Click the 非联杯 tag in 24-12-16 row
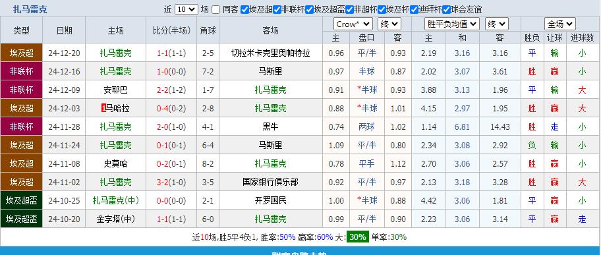601x255 pixels. tap(22, 71)
